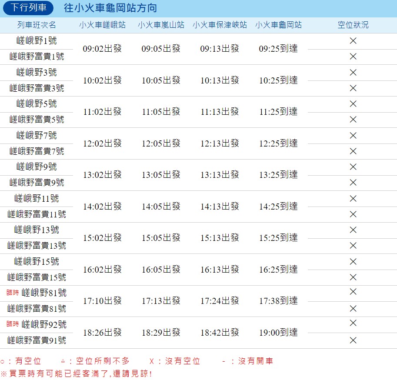Image resolution: width=397 pixels, height=380 pixels.
Task: Click the sold-out X for 嵯峨野5號
Action: (x=353, y=103)
